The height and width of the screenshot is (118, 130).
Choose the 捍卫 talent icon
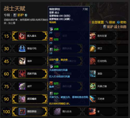point(93,48)
